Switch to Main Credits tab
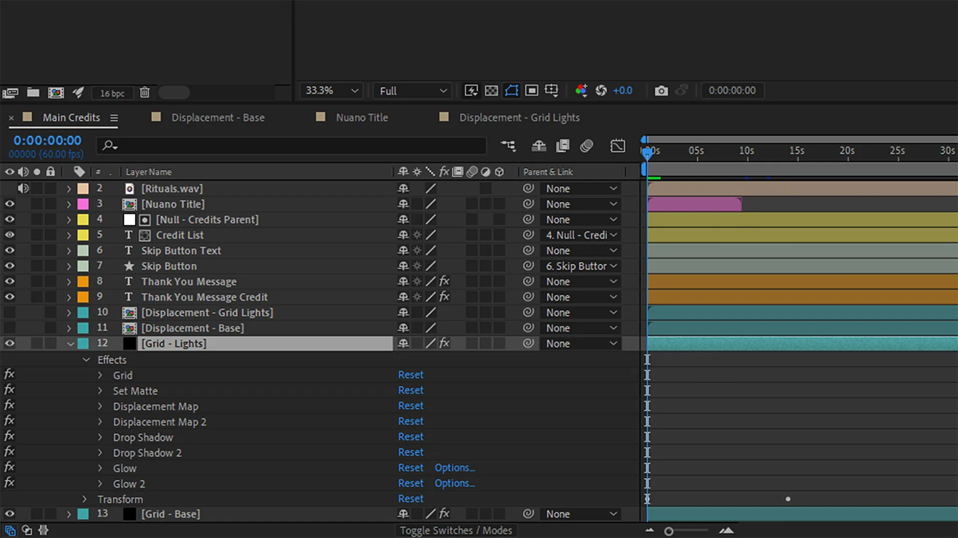 point(71,118)
